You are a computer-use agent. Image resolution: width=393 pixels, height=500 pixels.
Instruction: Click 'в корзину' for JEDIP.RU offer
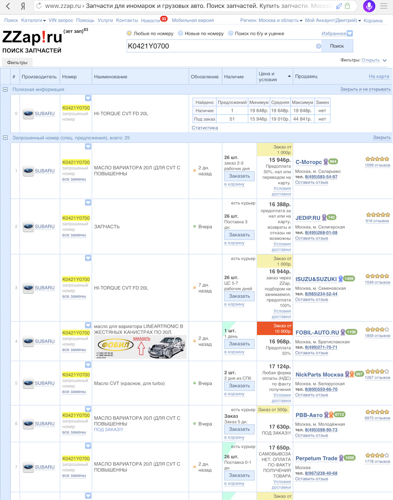click(234, 243)
